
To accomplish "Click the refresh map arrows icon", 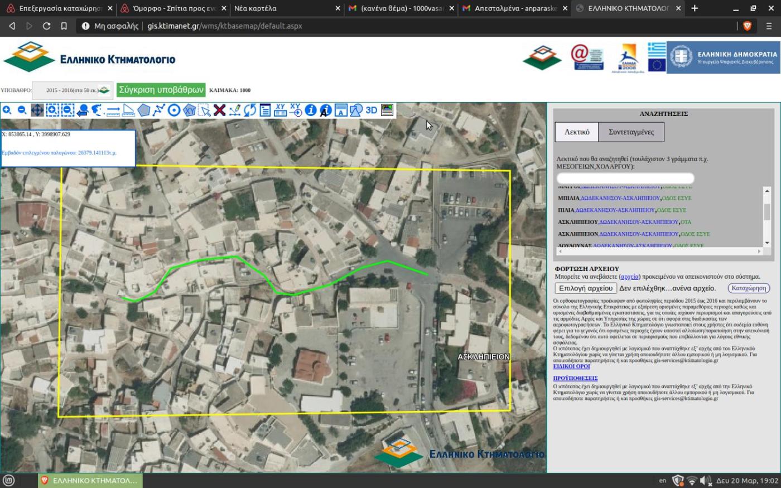I will pyautogui.click(x=250, y=110).
